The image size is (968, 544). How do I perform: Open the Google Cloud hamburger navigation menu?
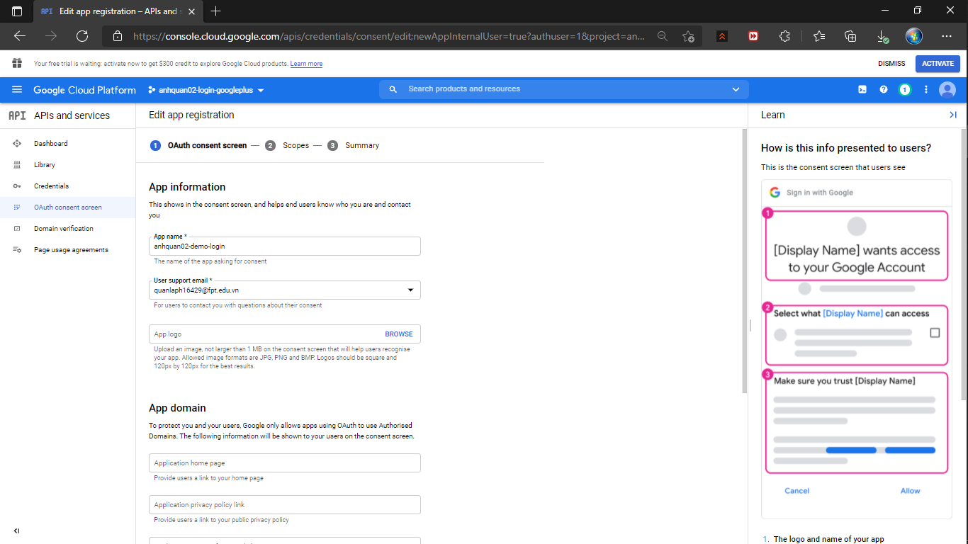(17, 90)
